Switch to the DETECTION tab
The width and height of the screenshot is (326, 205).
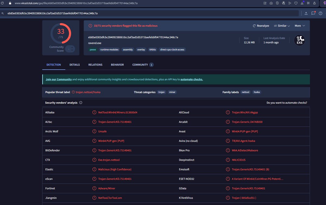click(x=54, y=65)
